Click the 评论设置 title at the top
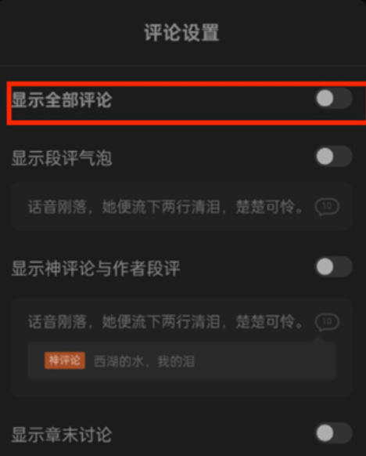 181,32
